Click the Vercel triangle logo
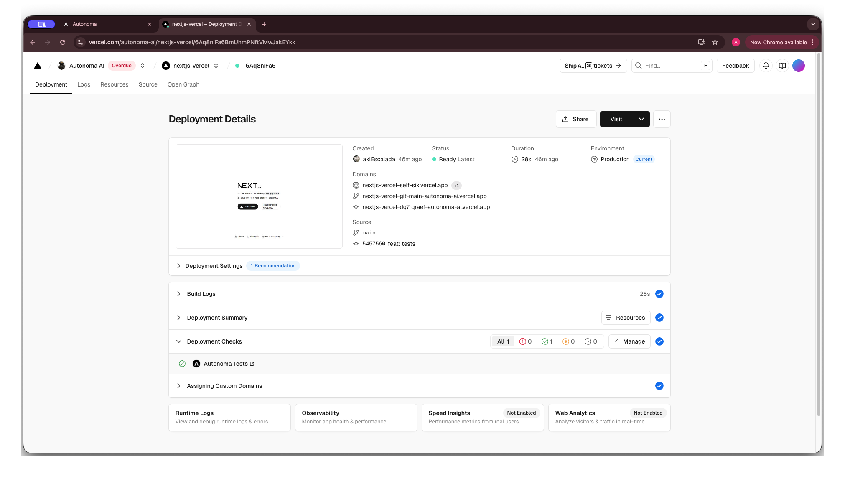The width and height of the screenshot is (845, 484). tap(38, 66)
